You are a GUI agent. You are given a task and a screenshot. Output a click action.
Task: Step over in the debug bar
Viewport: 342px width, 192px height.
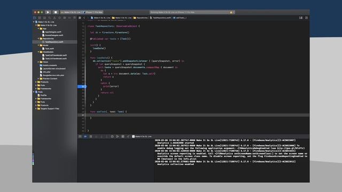click(96, 137)
